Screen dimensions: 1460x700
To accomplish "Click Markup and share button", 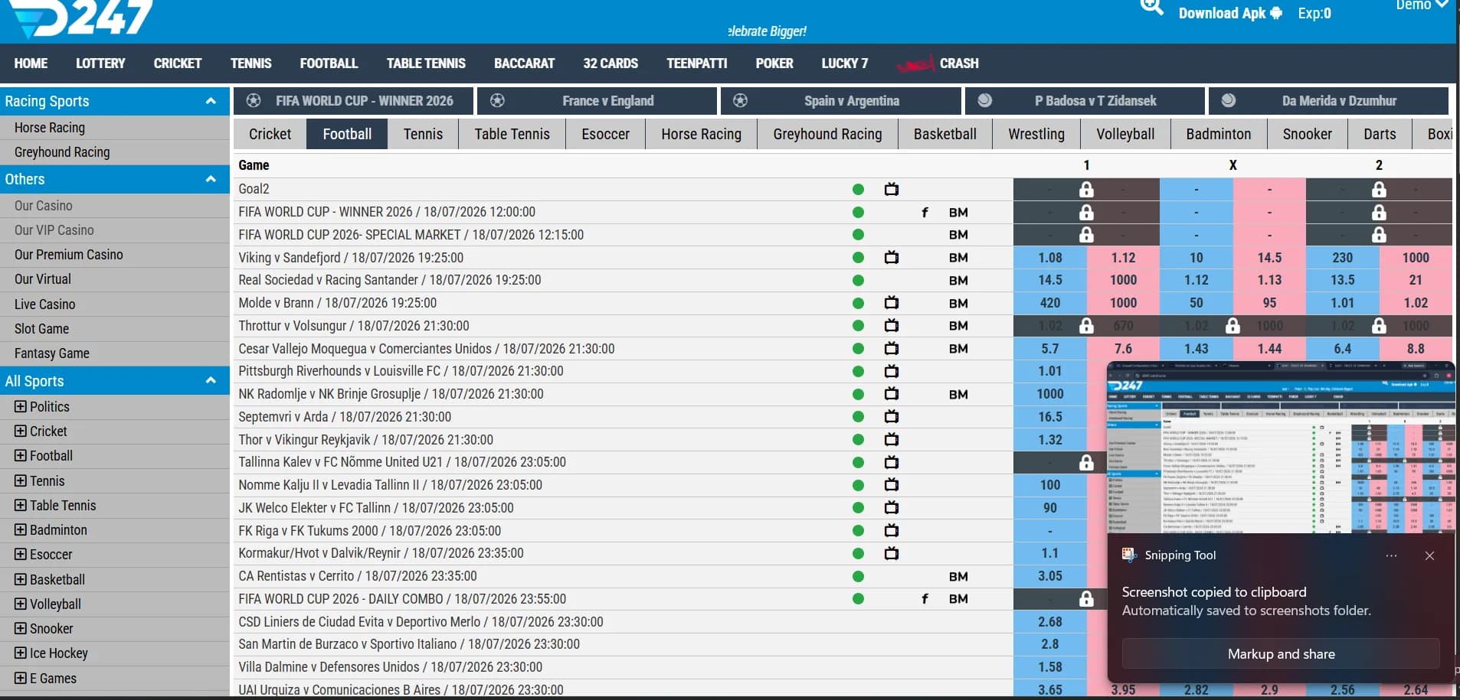I will pos(1281,654).
